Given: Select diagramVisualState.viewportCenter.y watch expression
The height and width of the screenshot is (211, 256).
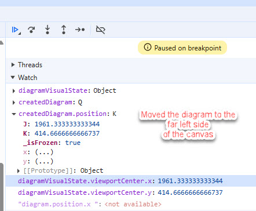Looking at the screenshot, I should pos(131,192).
